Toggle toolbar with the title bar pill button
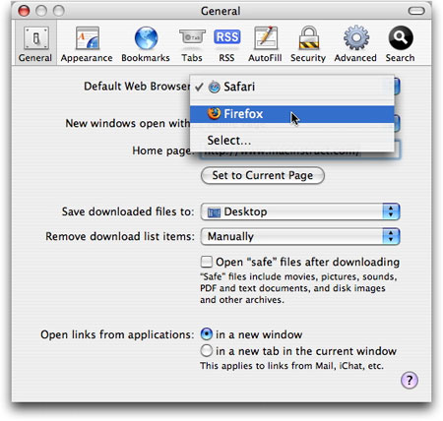The width and height of the screenshot is (443, 421). coord(416,11)
